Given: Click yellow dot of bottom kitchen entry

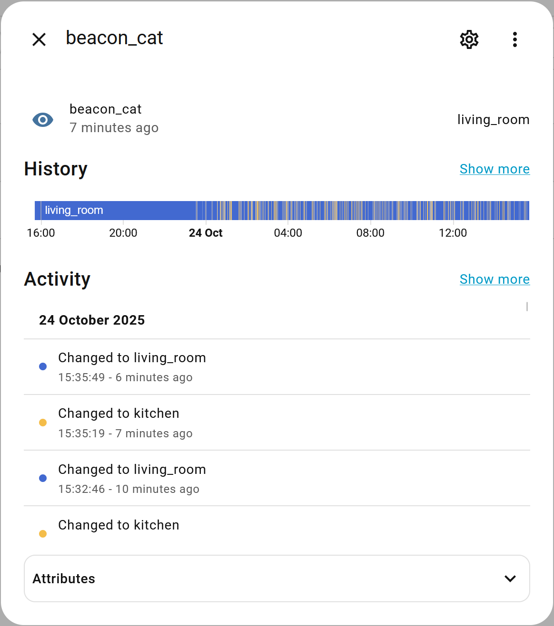Looking at the screenshot, I should click(x=43, y=534).
